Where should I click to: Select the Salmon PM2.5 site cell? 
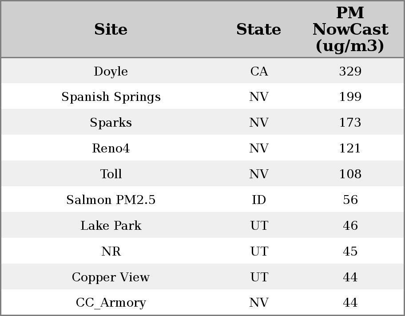click(111, 200)
